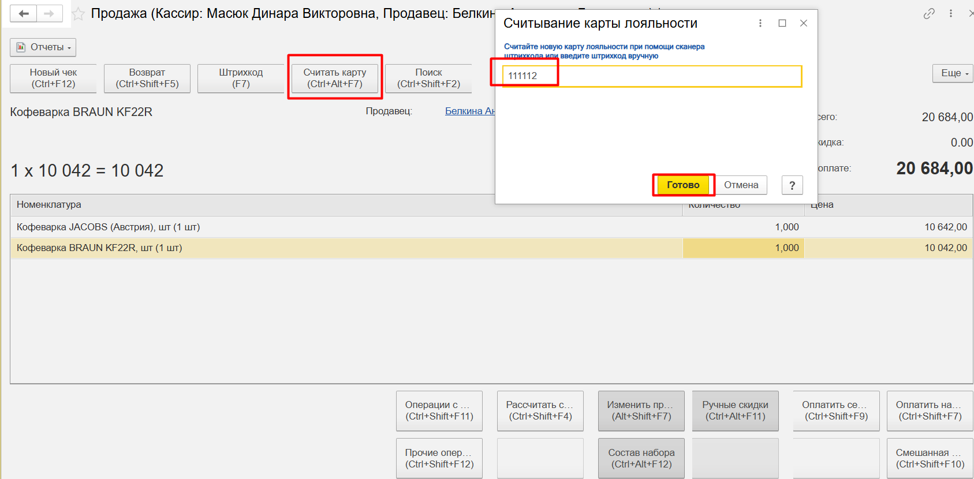Open the seller link Белкина
Screen dimensions: 974x479
(x=469, y=111)
